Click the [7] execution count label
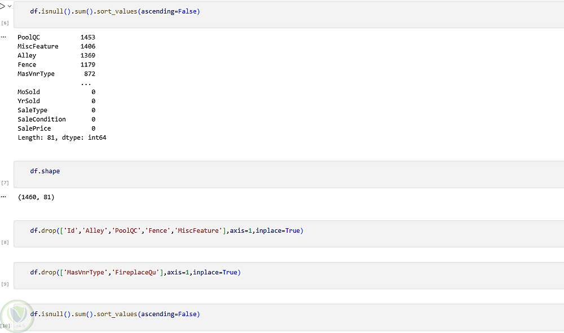 pos(5,183)
